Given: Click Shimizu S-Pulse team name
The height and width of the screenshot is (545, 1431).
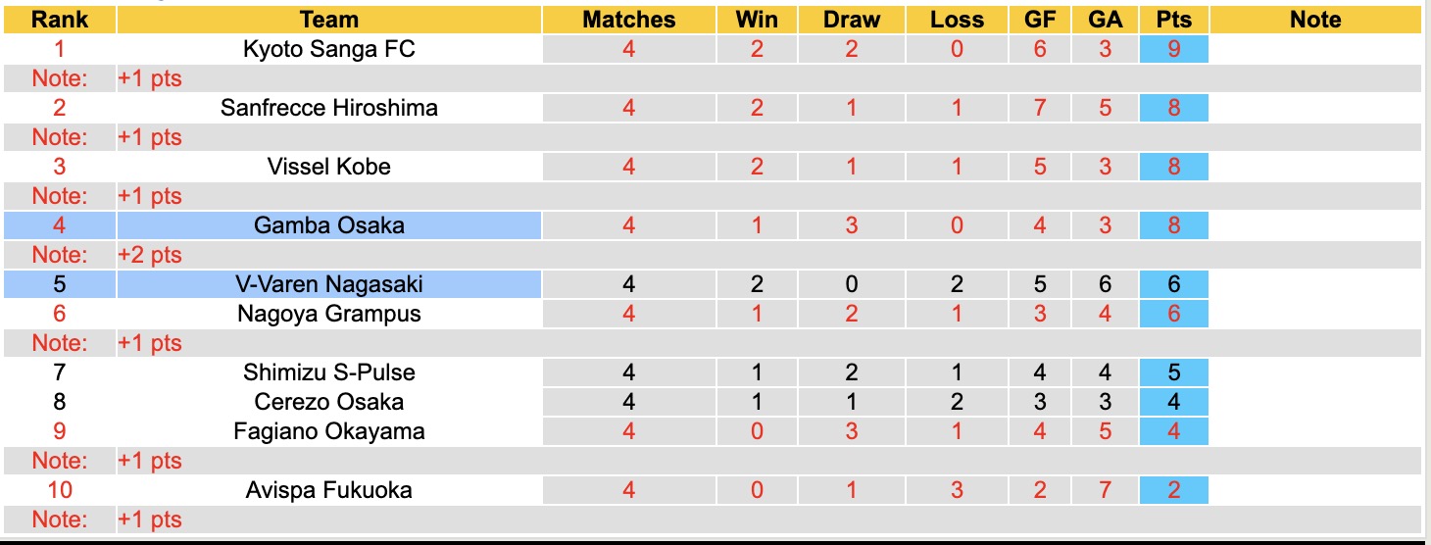Looking at the screenshot, I should (x=328, y=372).
